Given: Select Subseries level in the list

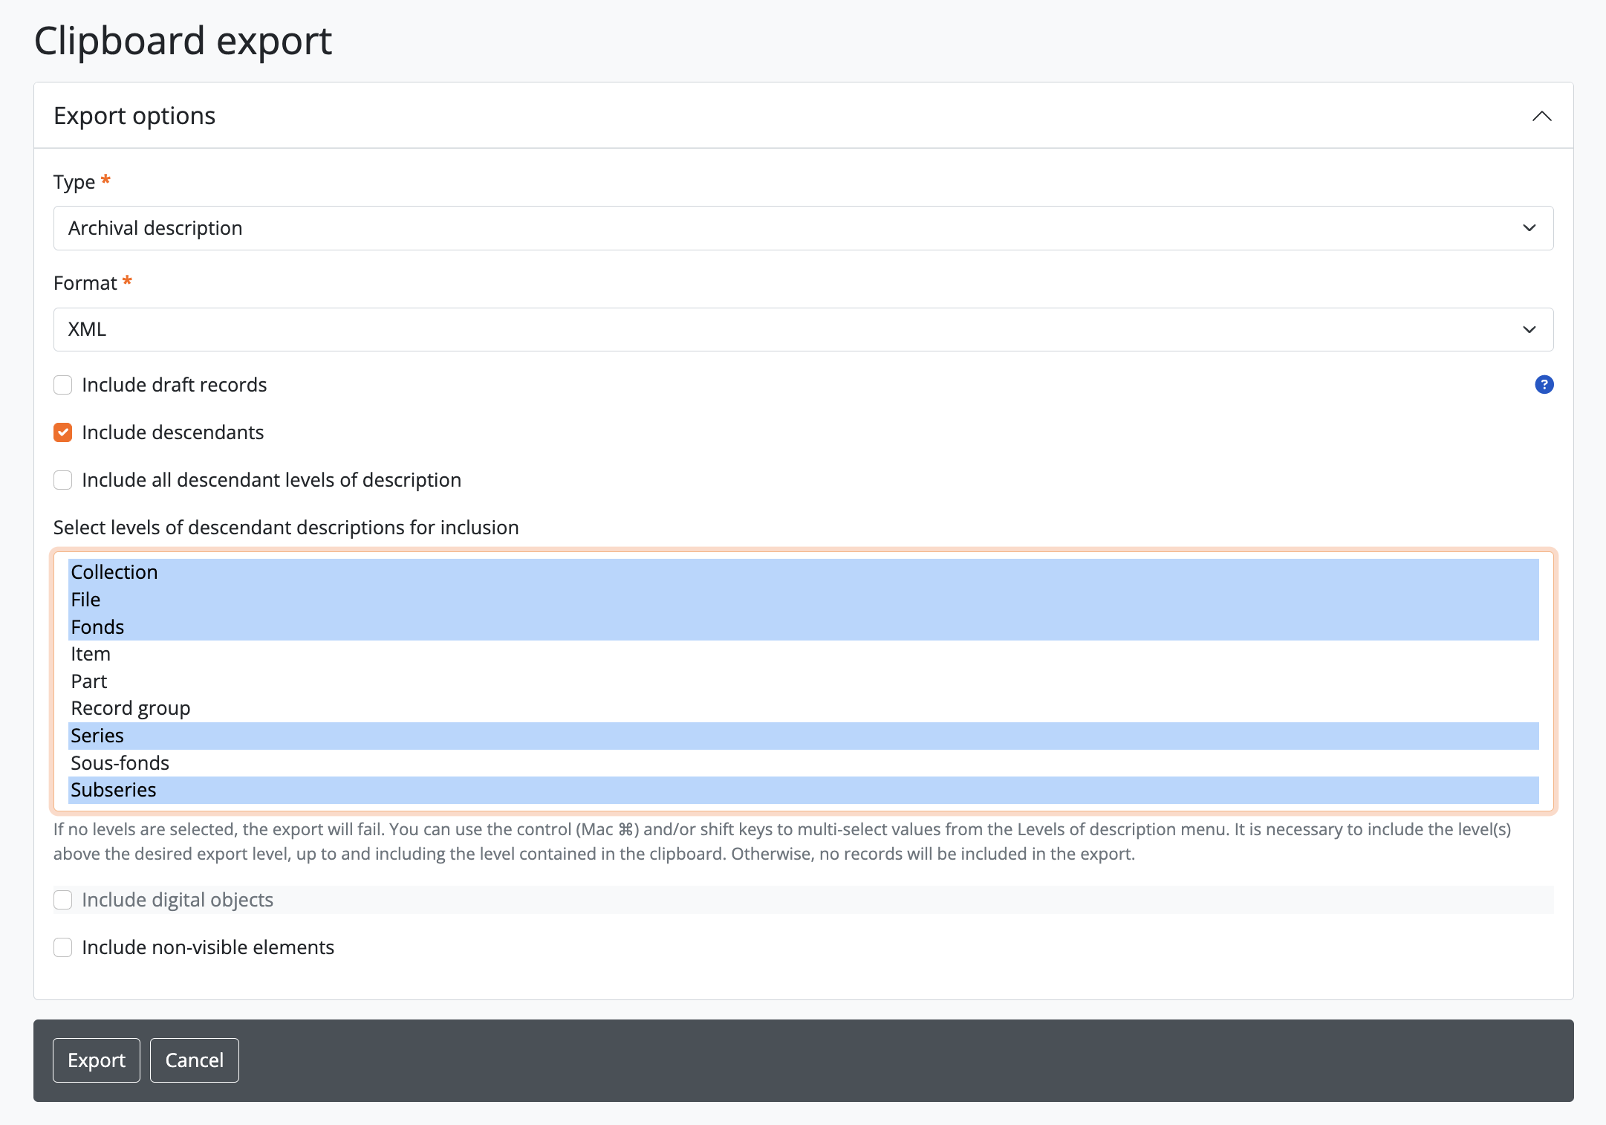Looking at the screenshot, I should pos(114,790).
